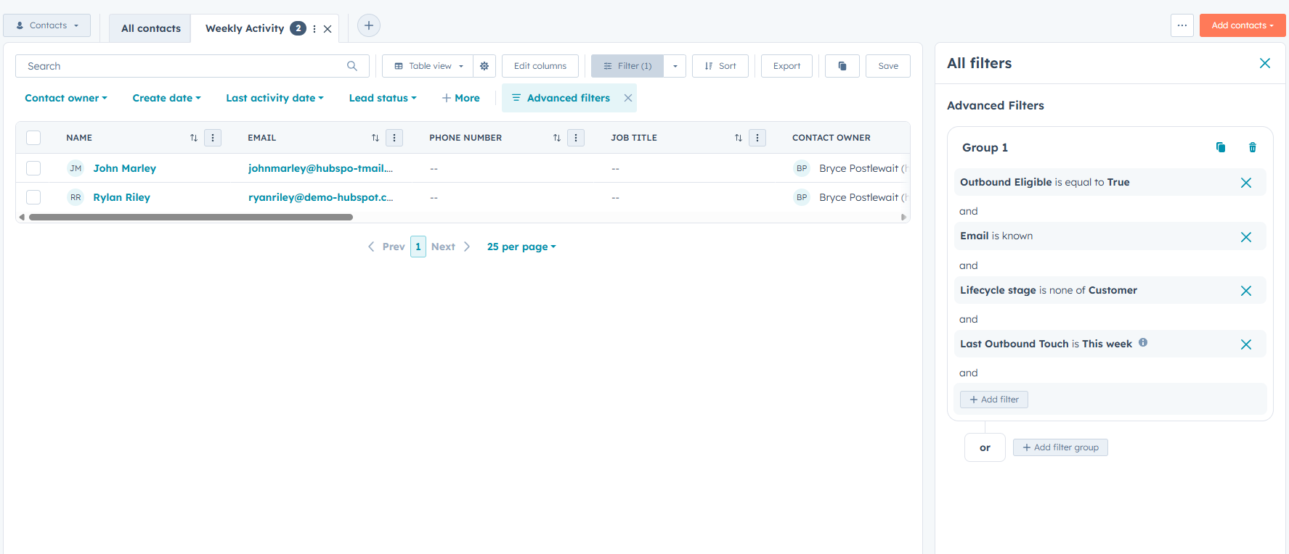Open Job Title column options menu
Image resolution: width=1289 pixels, height=554 pixels.
[x=757, y=138]
